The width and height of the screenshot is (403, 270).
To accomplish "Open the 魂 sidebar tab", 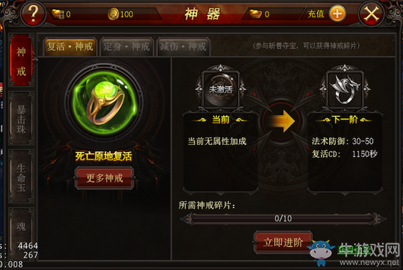I will click(x=21, y=226).
